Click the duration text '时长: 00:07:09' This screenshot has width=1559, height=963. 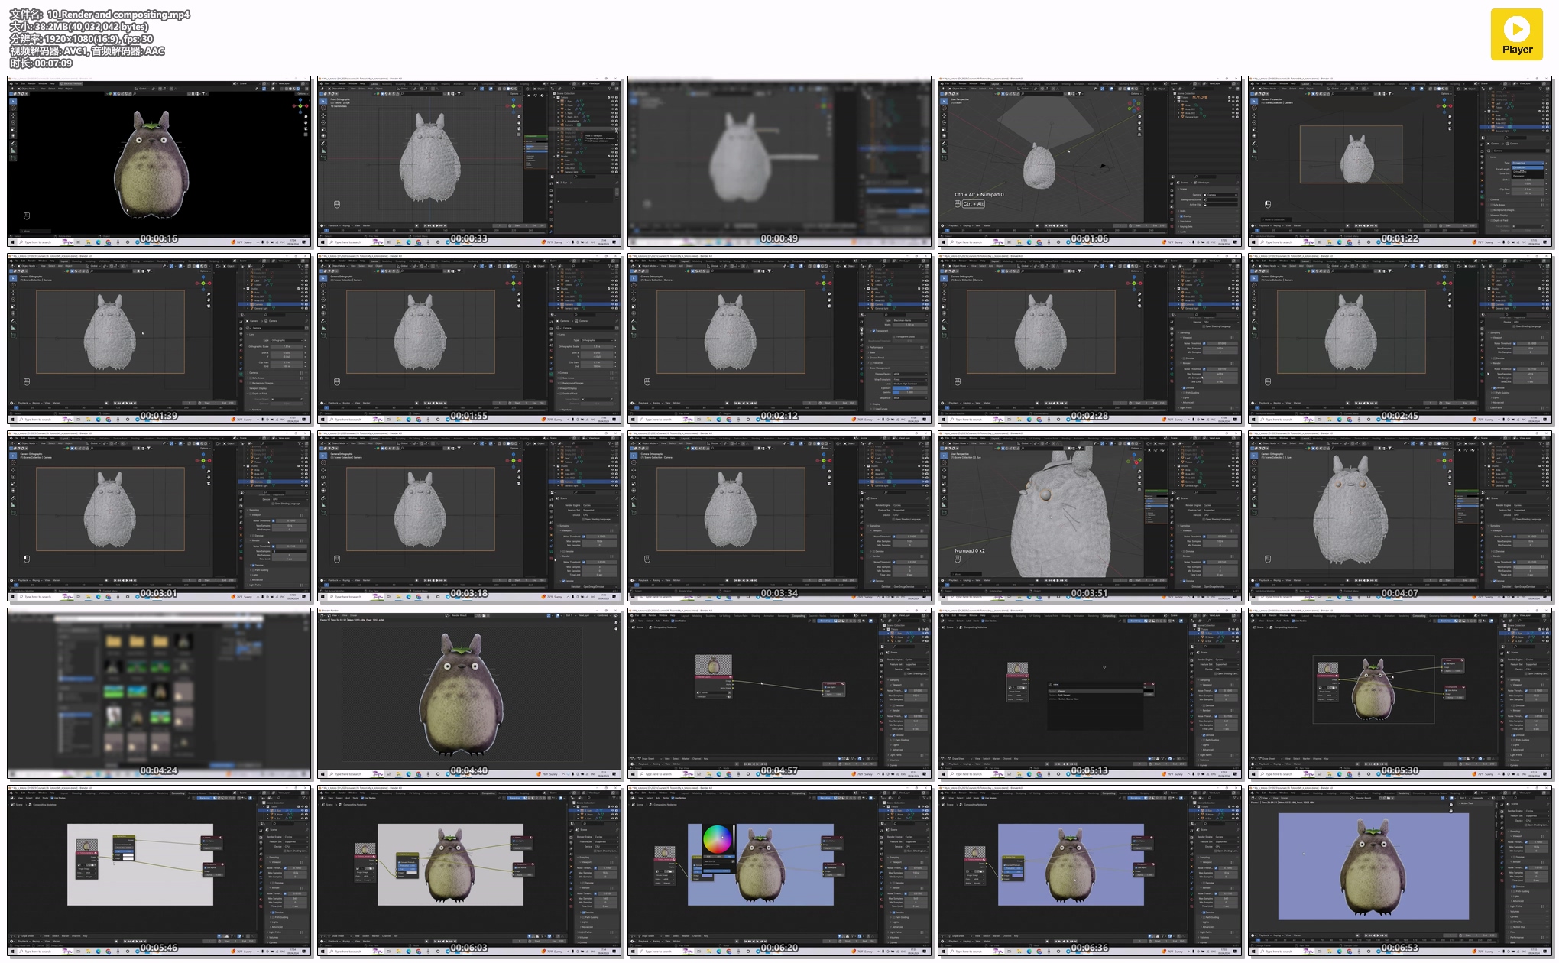coord(41,63)
